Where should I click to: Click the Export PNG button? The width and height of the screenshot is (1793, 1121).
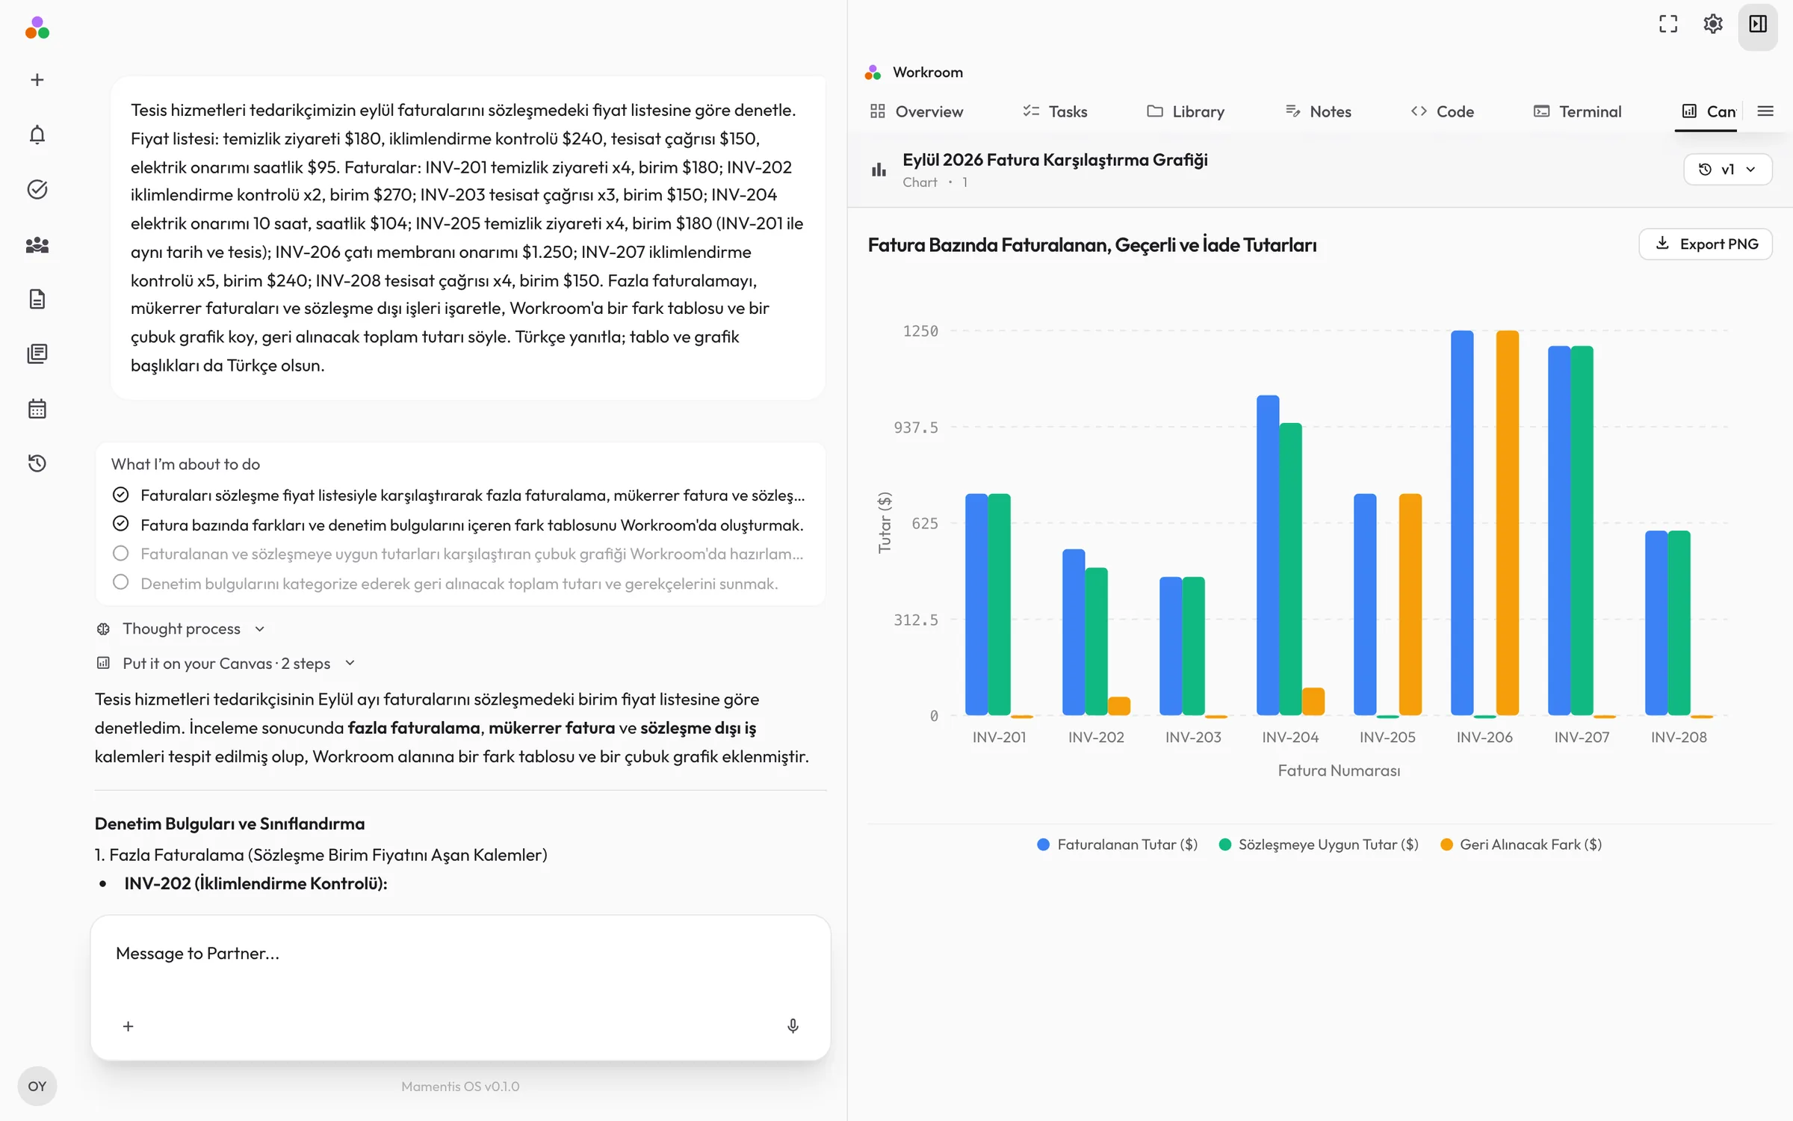point(1706,244)
